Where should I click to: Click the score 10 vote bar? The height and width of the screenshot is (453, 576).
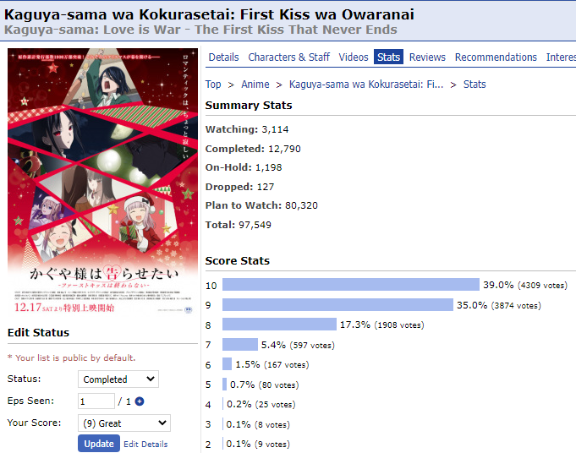(x=350, y=285)
